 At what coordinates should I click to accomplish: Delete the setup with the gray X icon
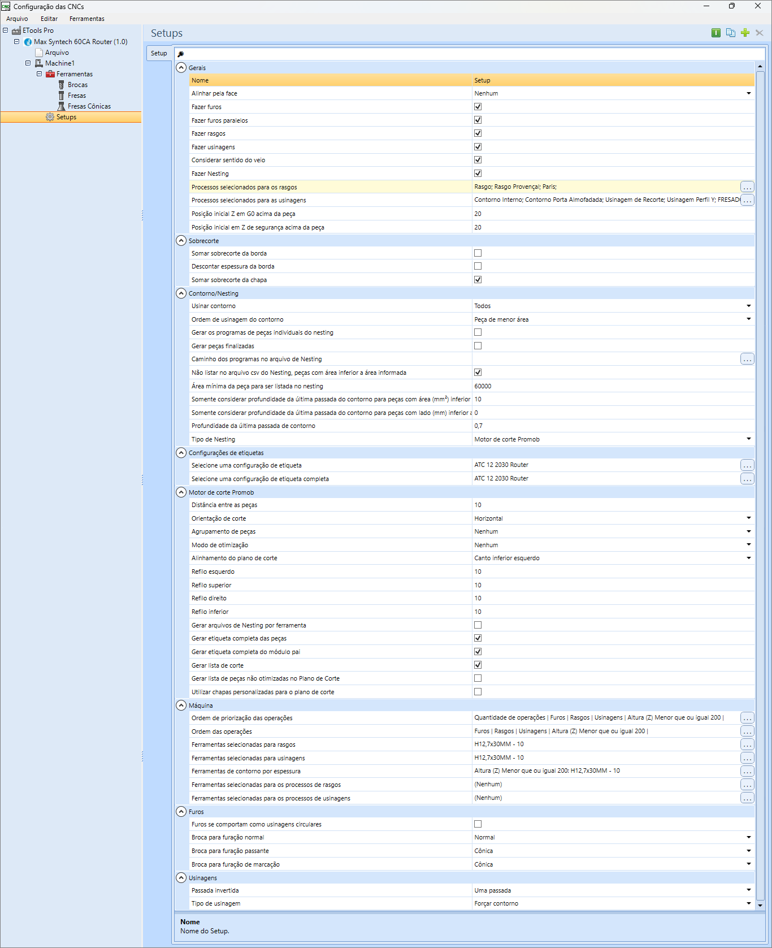pyautogui.click(x=760, y=33)
